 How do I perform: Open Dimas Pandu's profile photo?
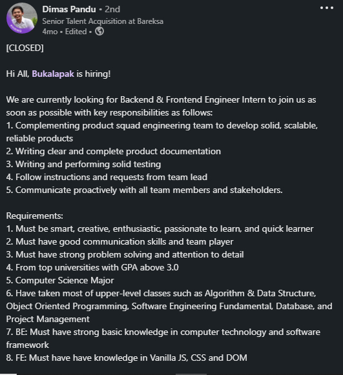(22, 18)
